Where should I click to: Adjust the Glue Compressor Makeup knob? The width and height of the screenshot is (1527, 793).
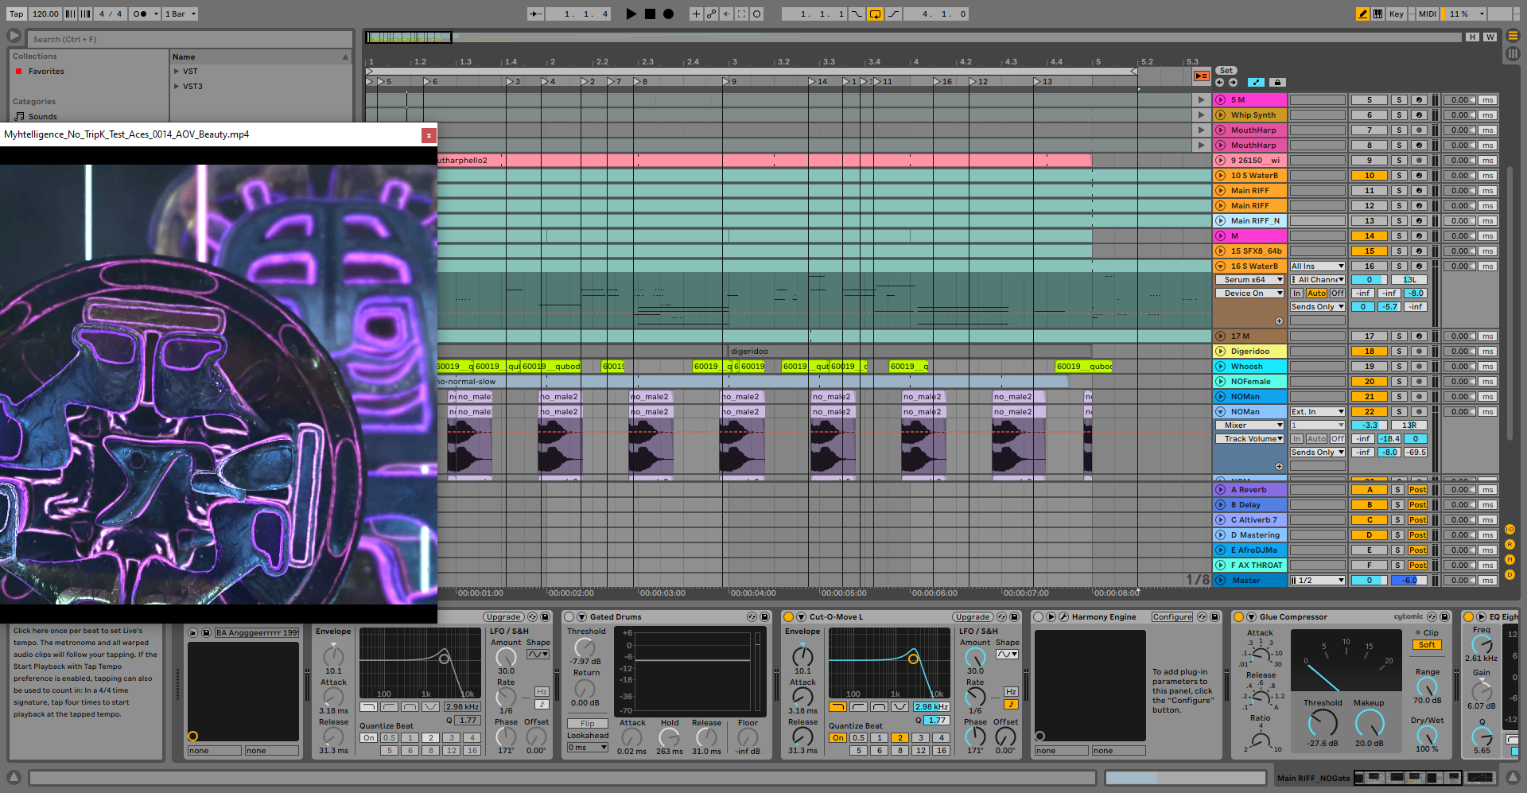coord(1369,722)
